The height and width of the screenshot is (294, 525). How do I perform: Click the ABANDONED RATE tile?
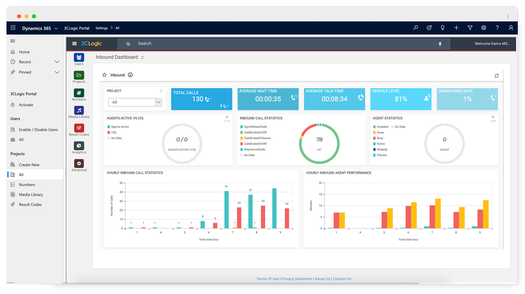[x=467, y=99]
